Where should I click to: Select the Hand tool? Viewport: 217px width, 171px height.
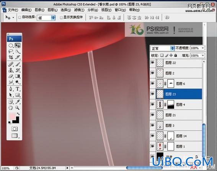coord(11,108)
